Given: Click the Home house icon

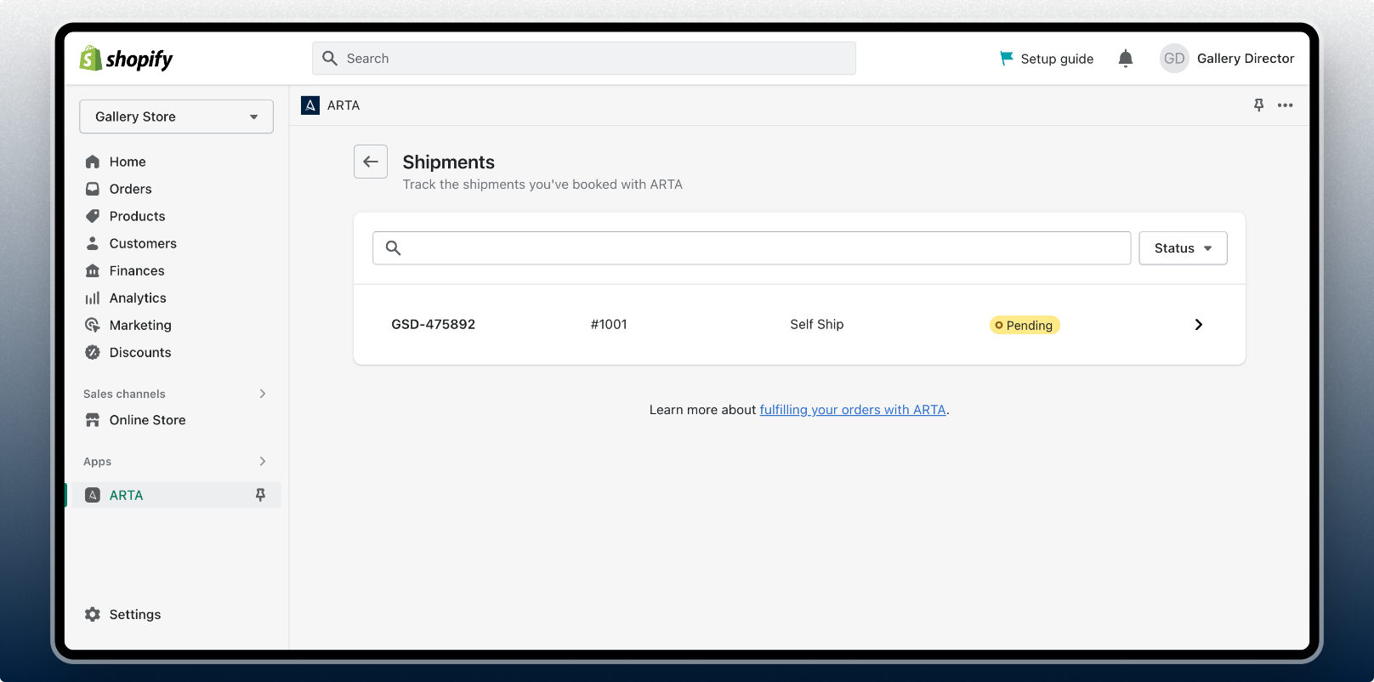Looking at the screenshot, I should coord(93,162).
